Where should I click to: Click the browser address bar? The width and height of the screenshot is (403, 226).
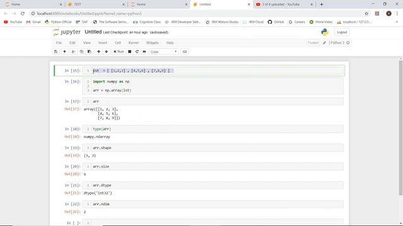pyautogui.click(x=195, y=14)
